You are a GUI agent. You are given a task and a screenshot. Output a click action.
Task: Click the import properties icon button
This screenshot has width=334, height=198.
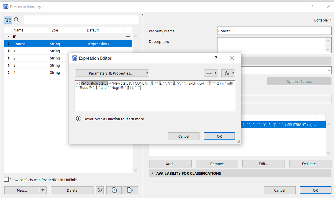pos(114,190)
